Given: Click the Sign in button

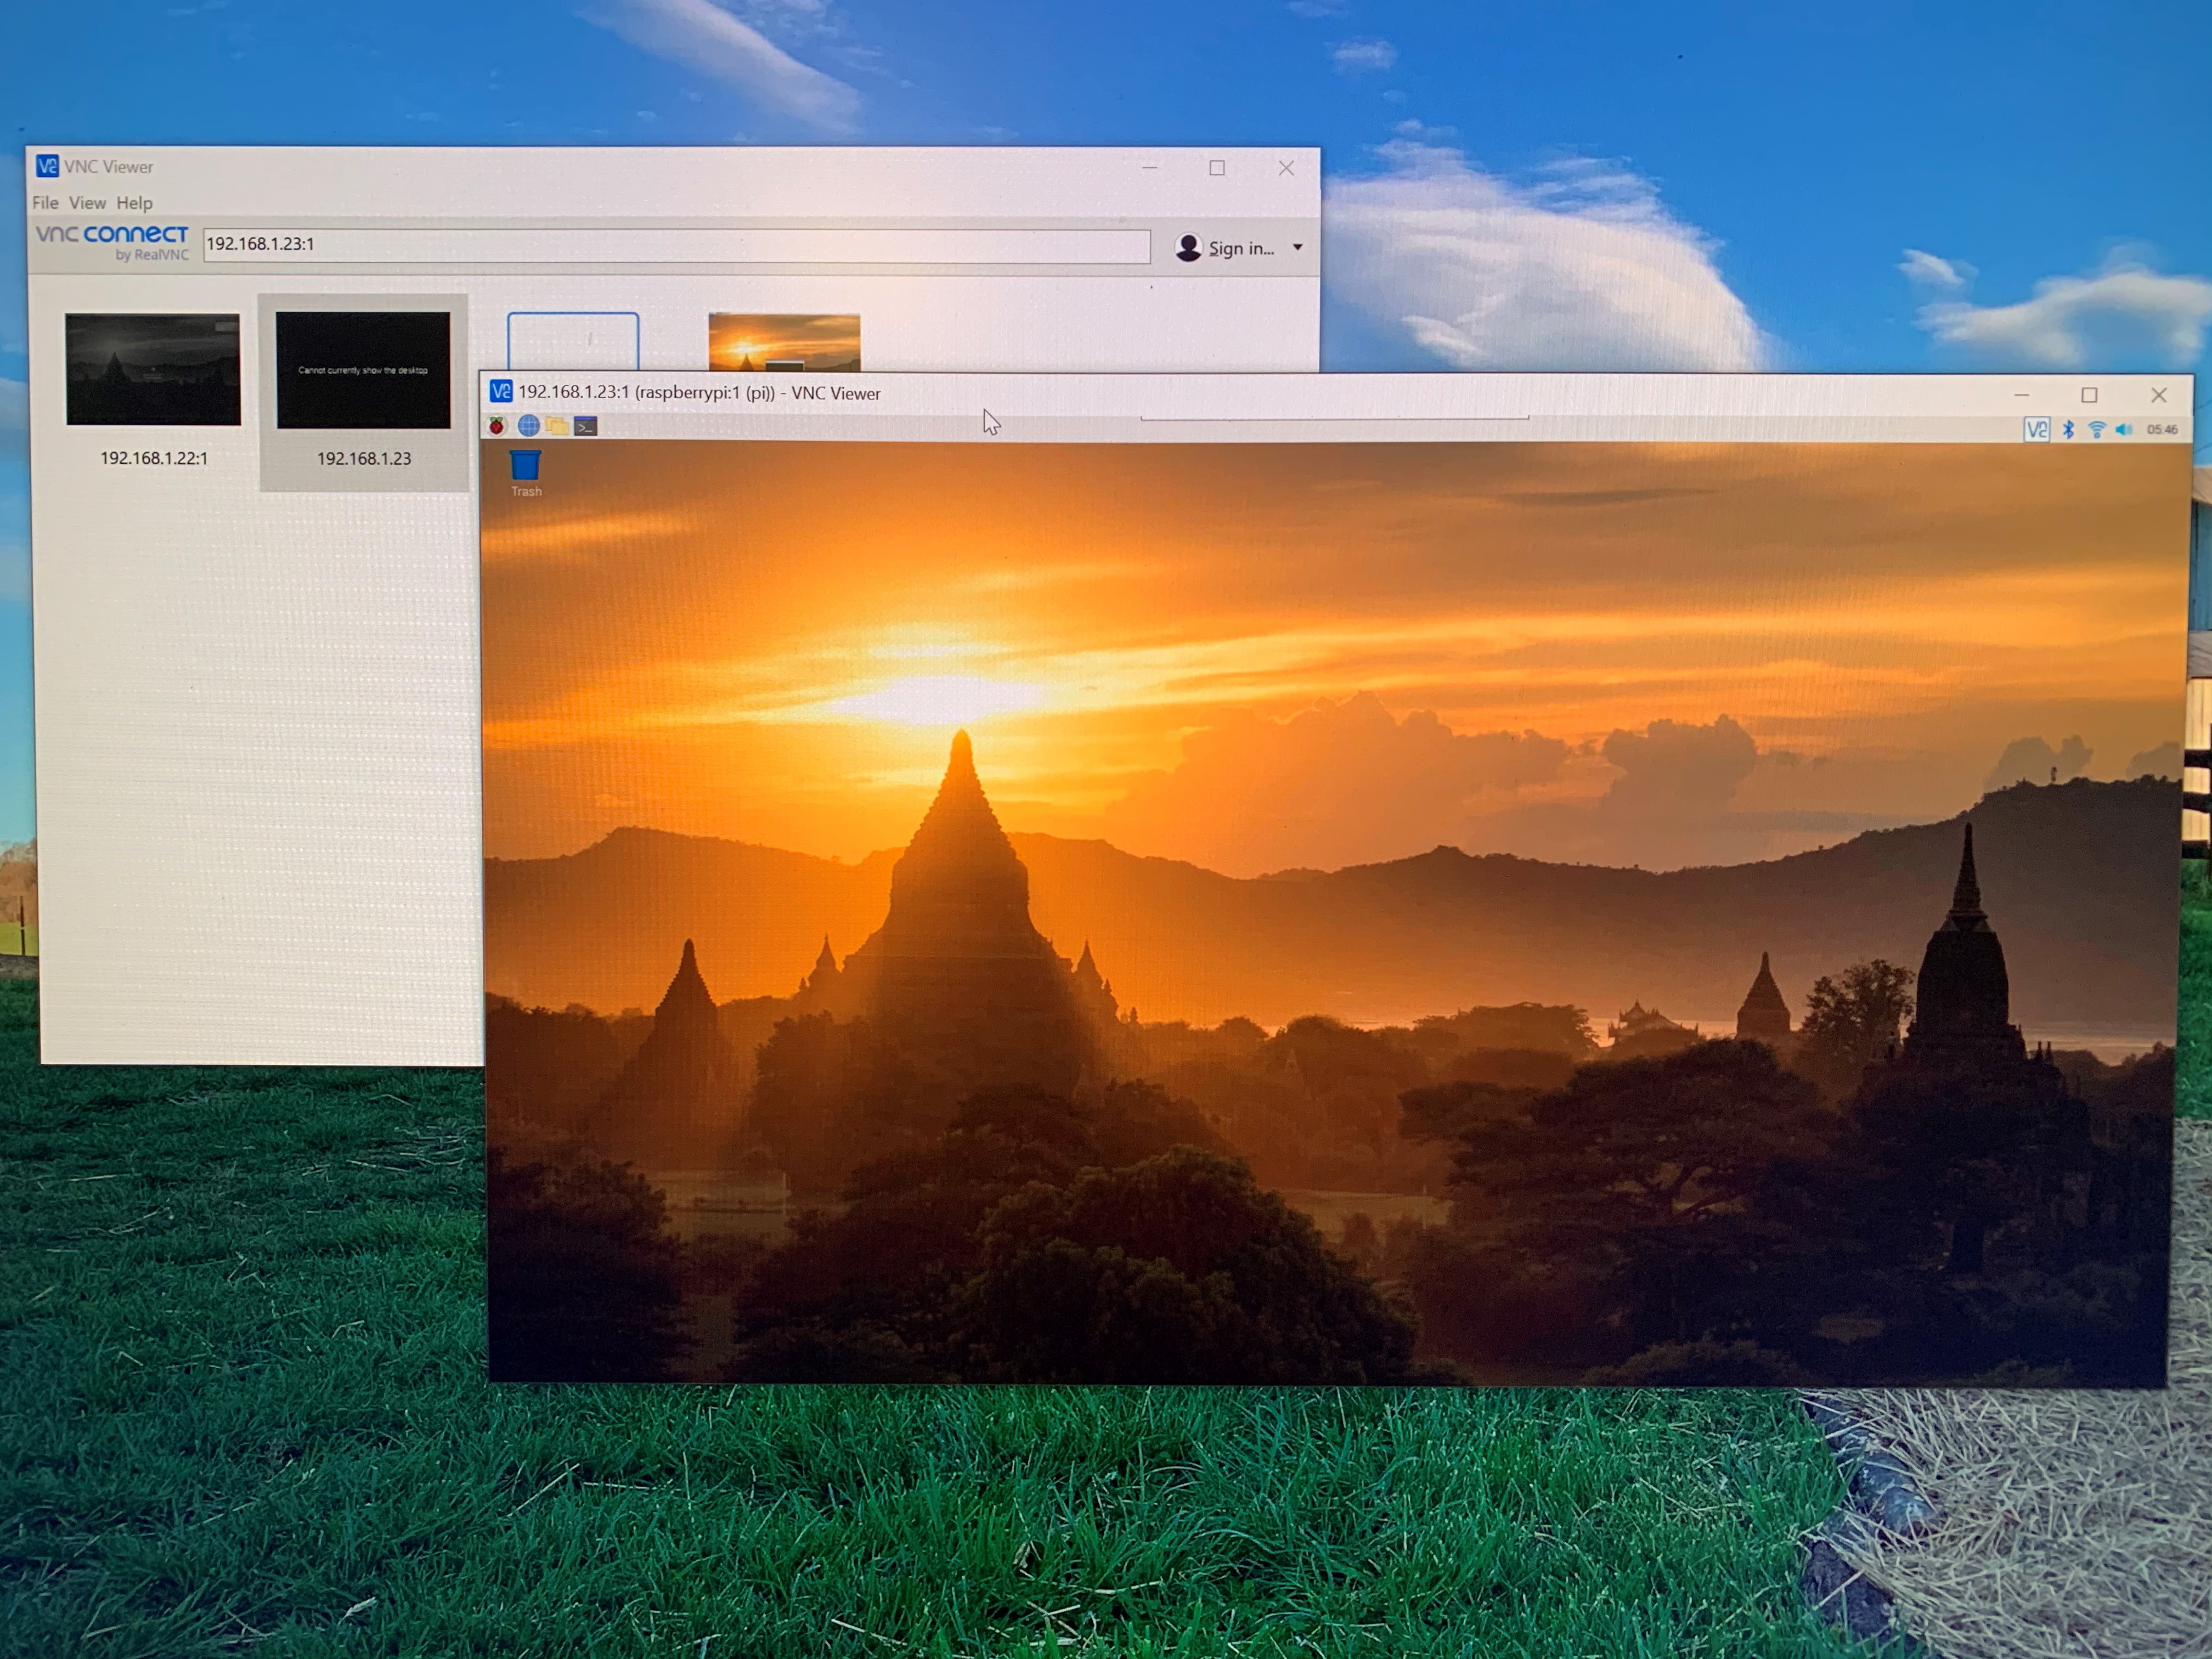Looking at the screenshot, I should pyautogui.click(x=1225, y=247).
